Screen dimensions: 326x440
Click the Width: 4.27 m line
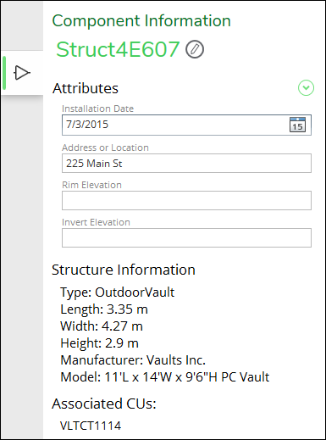click(x=102, y=326)
